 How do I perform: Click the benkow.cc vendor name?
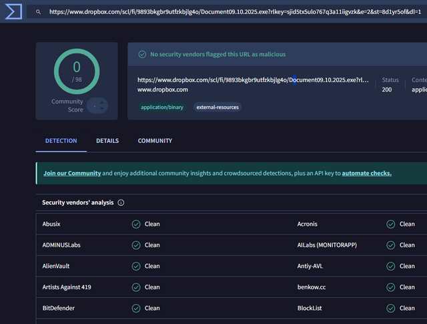312,287
